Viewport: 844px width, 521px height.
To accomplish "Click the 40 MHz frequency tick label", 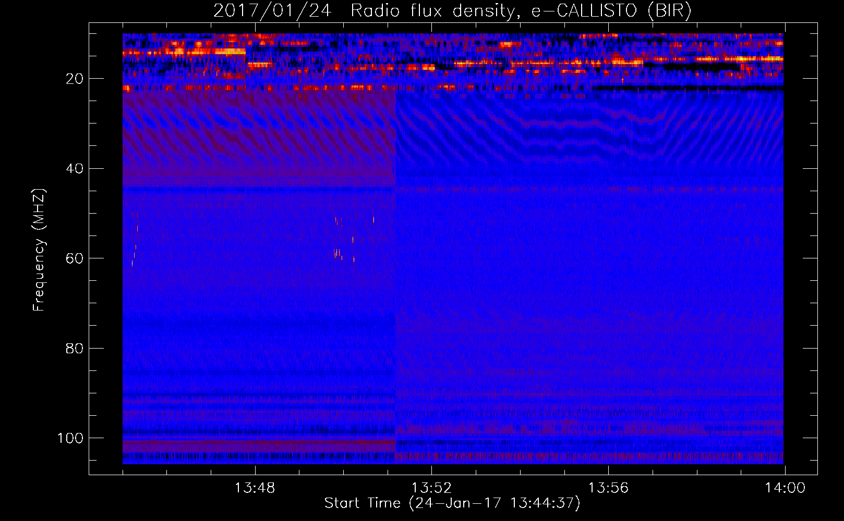I will 75,169.
